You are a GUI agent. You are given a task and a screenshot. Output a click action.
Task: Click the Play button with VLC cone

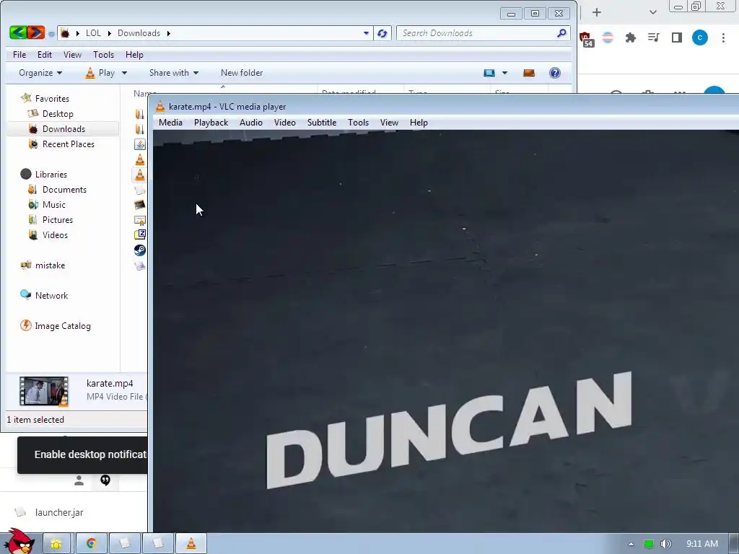(100, 73)
